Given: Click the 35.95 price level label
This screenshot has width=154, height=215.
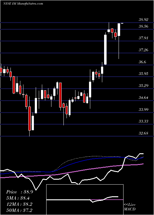Looking at the screenshot, I should pos(144,74).
